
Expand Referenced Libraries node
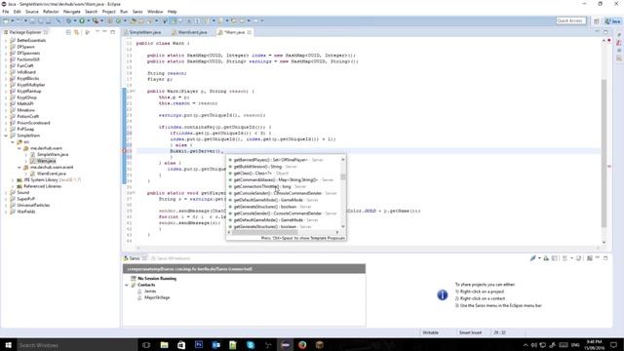(x=13, y=186)
